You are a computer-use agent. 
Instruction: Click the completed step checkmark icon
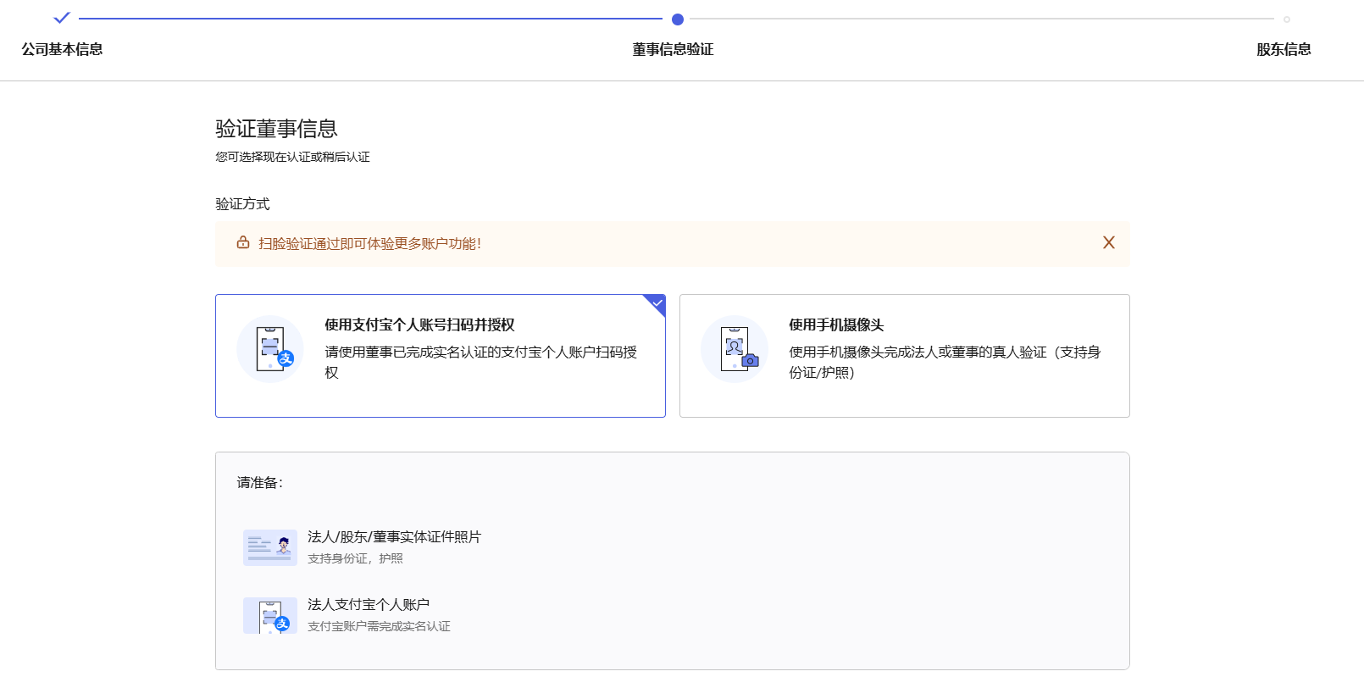62,18
